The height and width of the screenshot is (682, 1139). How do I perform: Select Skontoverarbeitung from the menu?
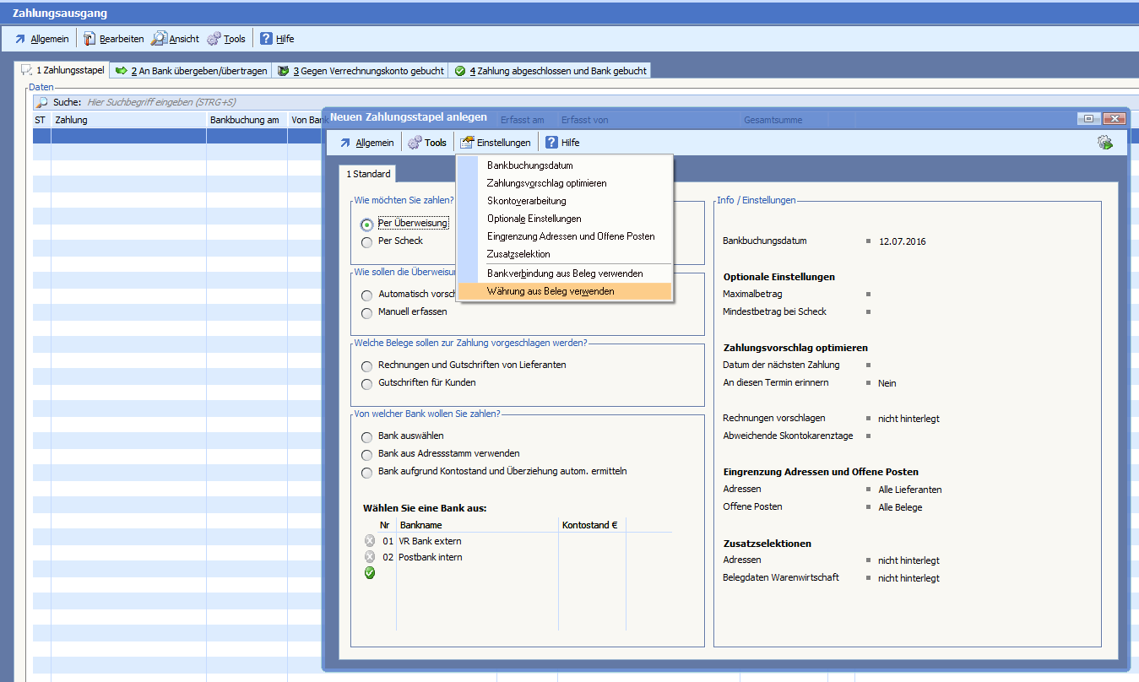coord(526,201)
